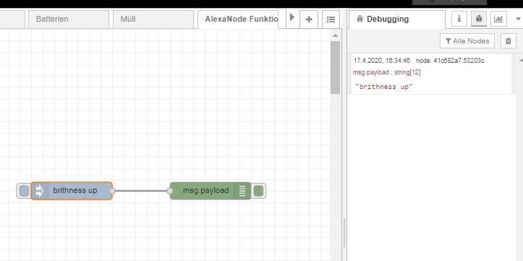Screen dimensions: 523x261
Task: Open the dashboard chart sidebar icon
Action: (x=498, y=19)
